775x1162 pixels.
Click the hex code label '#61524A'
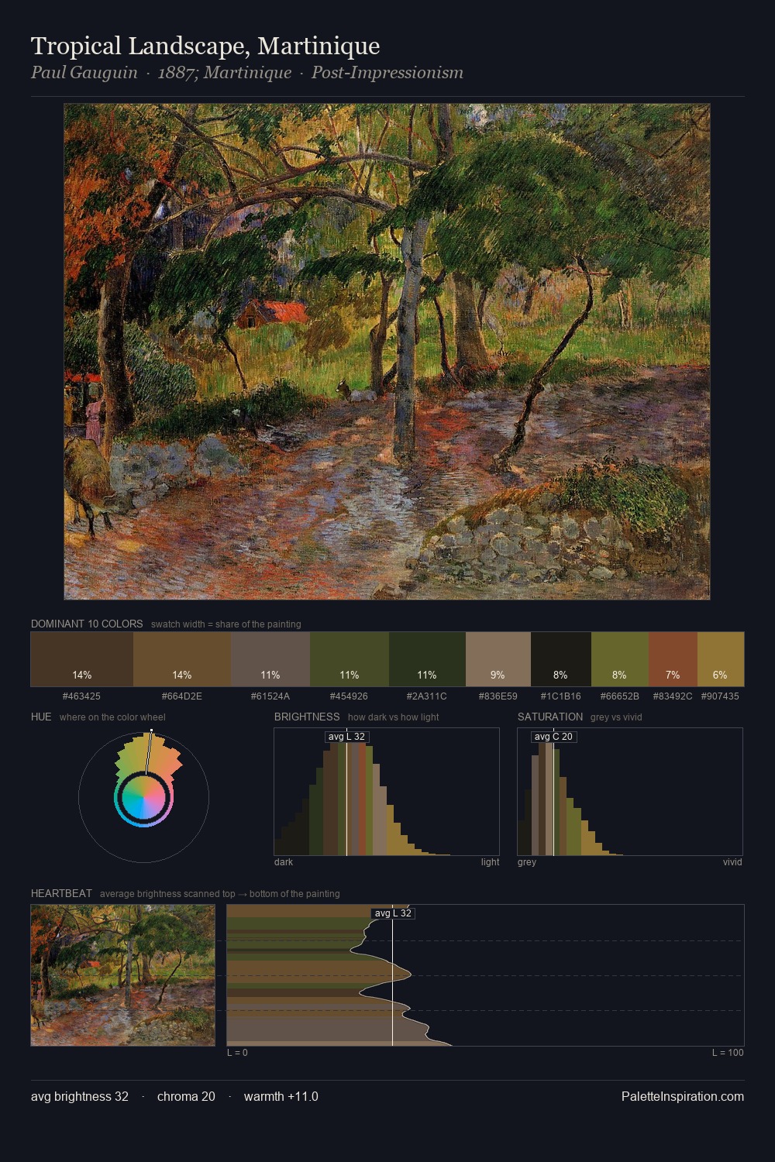tap(270, 696)
